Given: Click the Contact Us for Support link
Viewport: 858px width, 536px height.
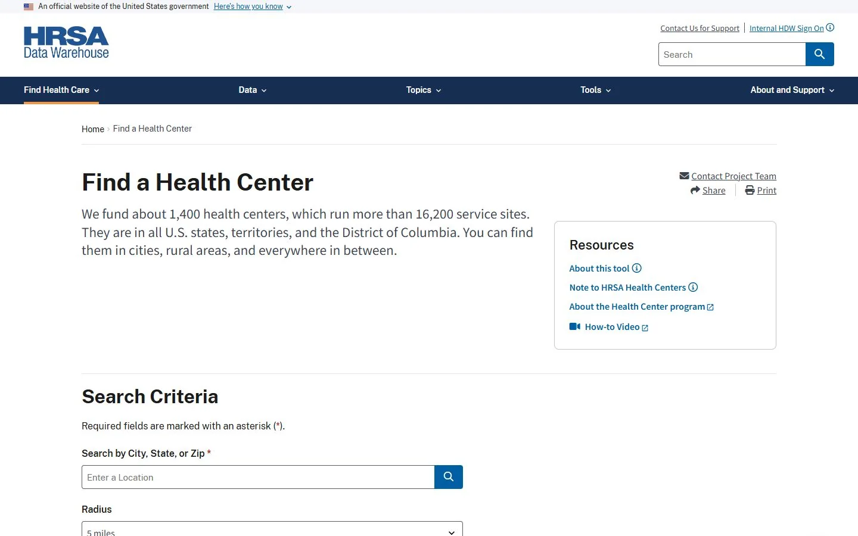Looking at the screenshot, I should 700,28.
